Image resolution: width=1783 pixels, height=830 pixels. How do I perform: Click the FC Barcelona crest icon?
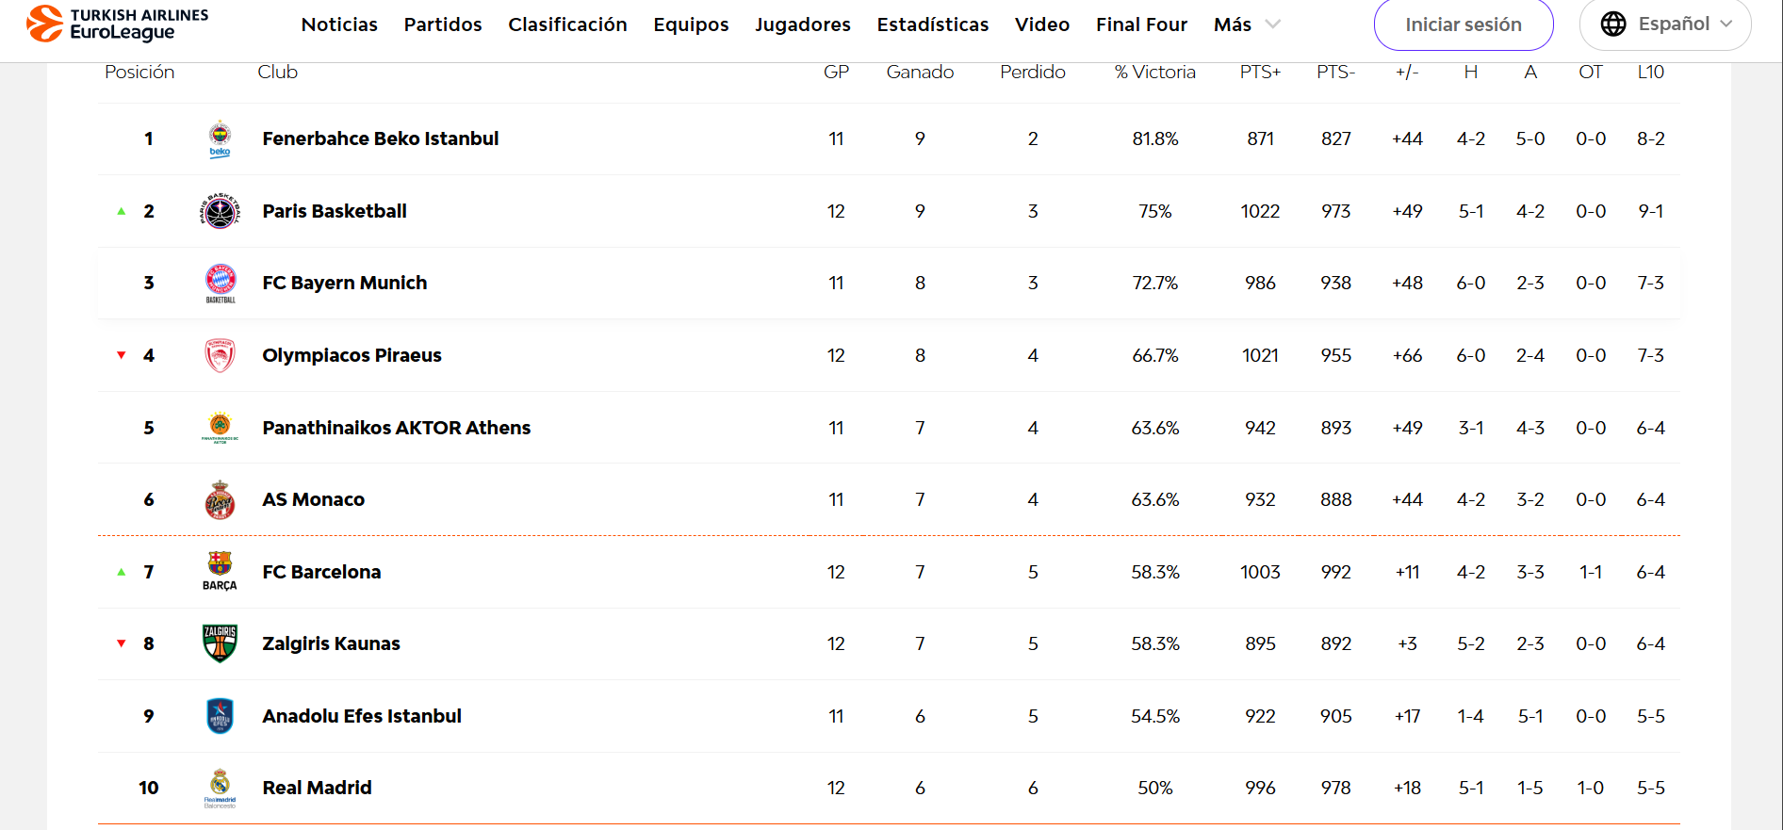click(x=220, y=571)
